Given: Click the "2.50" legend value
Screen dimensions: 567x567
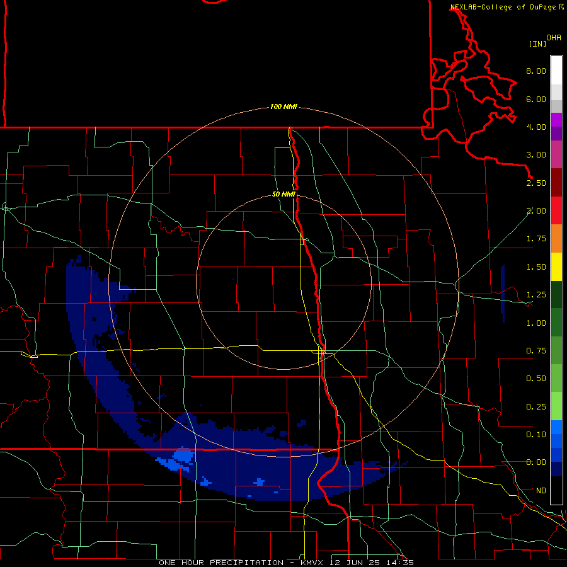Looking at the screenshot, I should pos(536,183).
